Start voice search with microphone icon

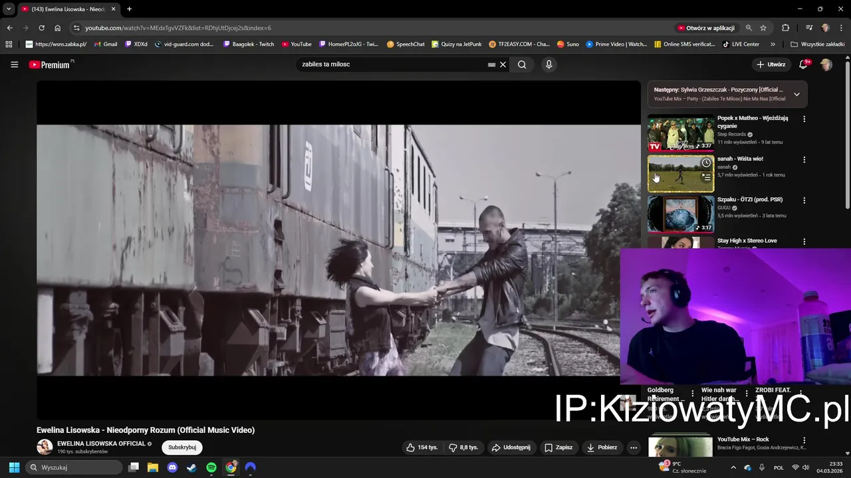coord(548,64)
